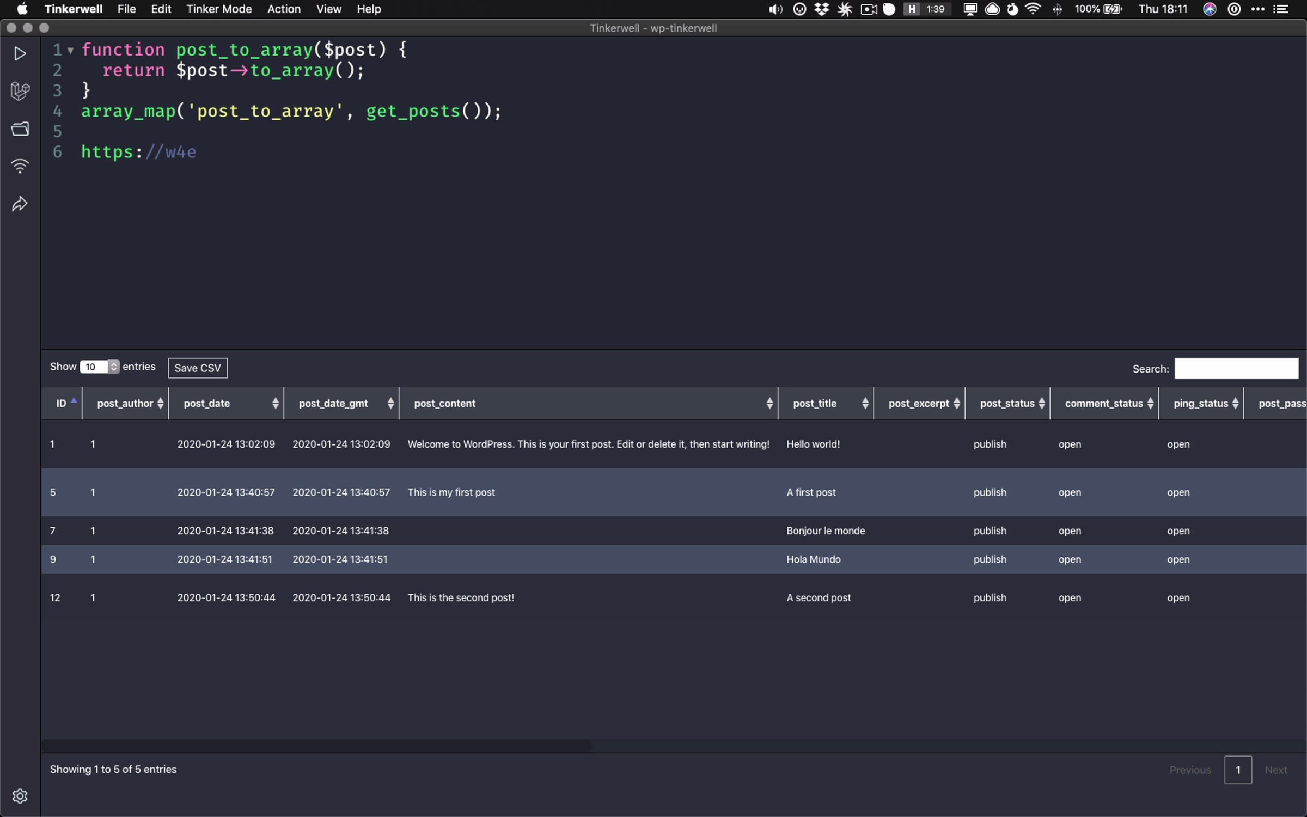This screenshot has width=1307, height=817.
Task: Run the code with the play icon
Action: pyautogui.click(x=20, y=53)
